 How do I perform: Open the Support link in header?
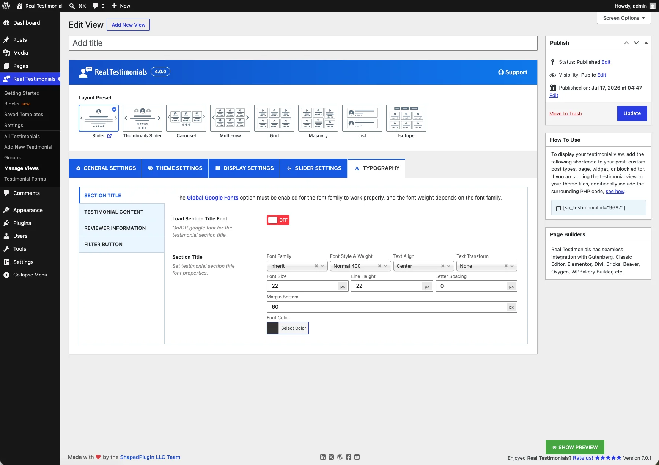513,72
